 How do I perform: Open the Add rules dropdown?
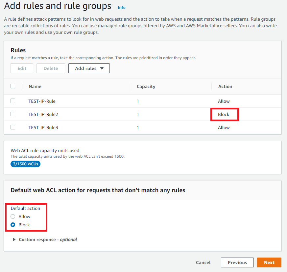[x=86, y=68]
